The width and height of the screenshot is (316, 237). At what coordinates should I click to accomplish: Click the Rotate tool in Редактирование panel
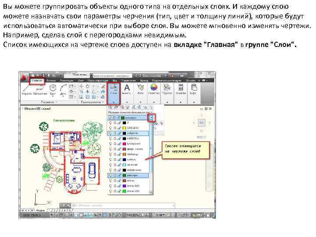(x=87, y=86)
